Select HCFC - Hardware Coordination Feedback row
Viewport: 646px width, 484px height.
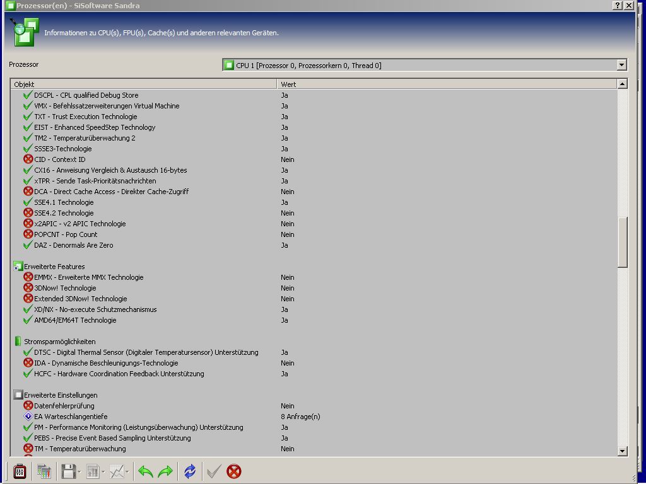click(119, 373)
